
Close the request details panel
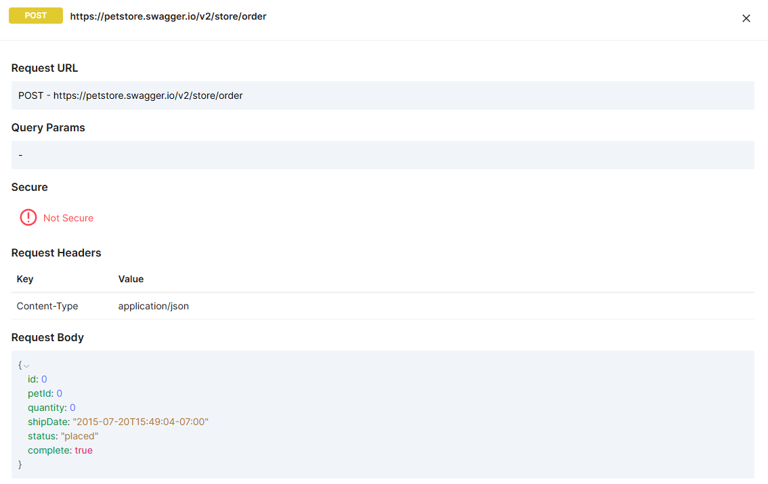tap(746, 18)
